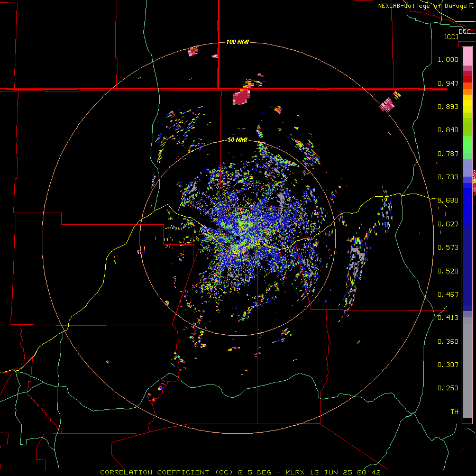Click the 100 NMI range ring label
This screenshot has width=476, height=476.
click(237, 42)
